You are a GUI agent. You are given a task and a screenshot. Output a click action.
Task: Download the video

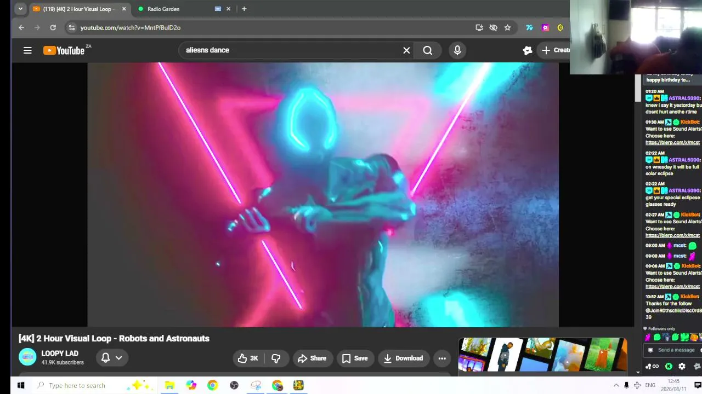tap(404, 358)
